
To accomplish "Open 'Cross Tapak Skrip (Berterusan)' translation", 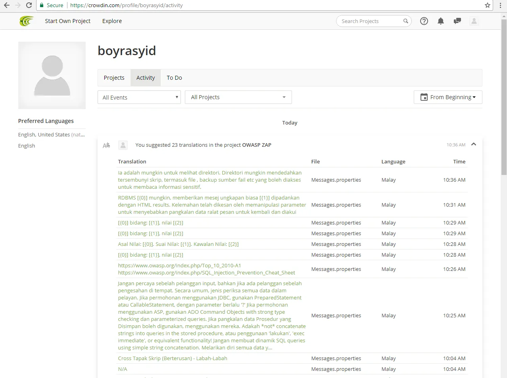I will pos(173,358).
